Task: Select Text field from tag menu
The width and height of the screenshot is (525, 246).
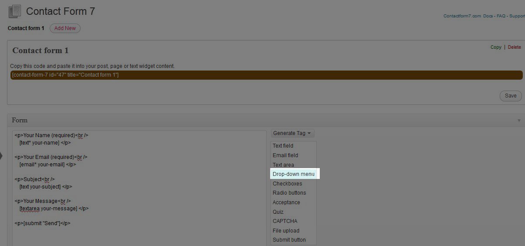Action: [283, 146]
